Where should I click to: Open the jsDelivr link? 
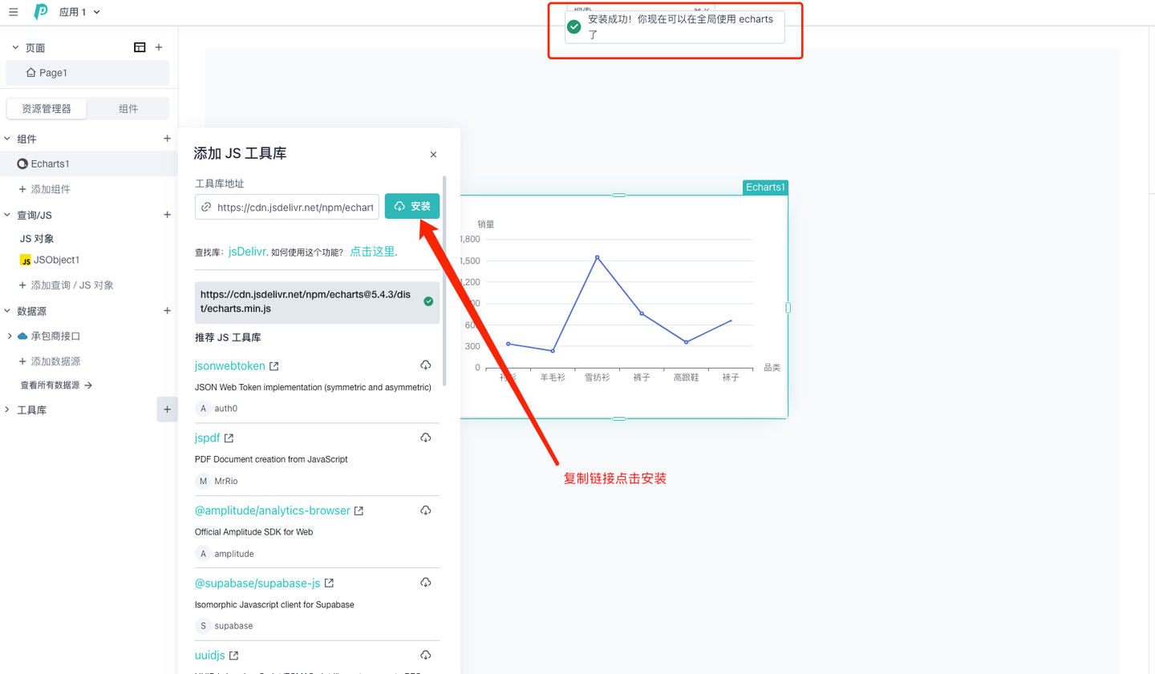(x=247, y=252)
